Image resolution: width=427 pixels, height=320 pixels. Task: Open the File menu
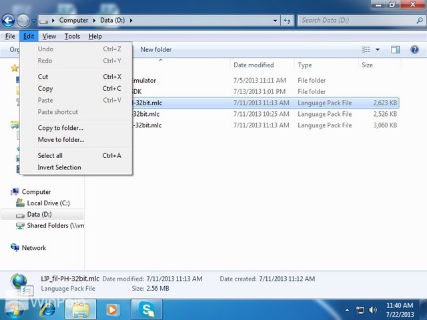pos(10,36)
